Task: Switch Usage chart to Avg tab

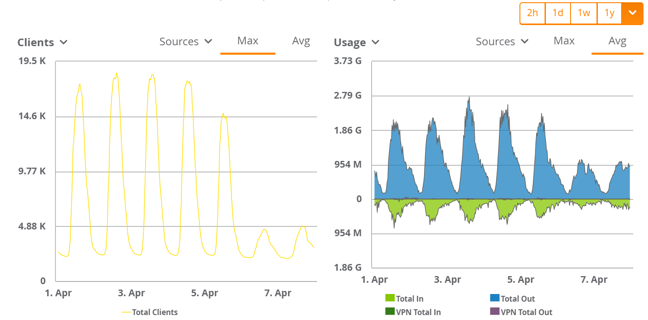Action: pyautogui.click(x=617, y=41)
